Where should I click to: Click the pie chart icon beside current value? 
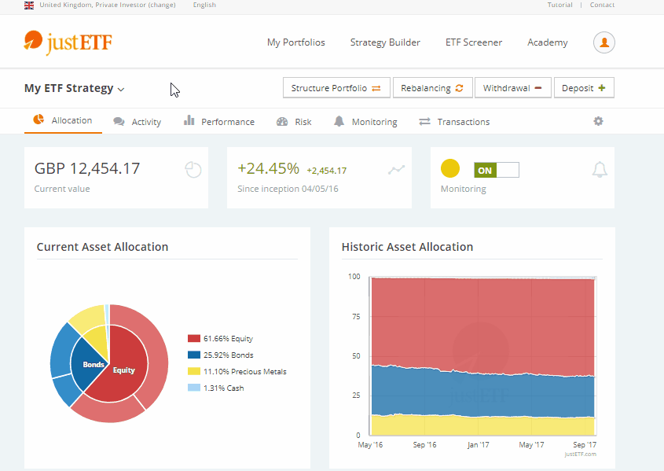193,170
